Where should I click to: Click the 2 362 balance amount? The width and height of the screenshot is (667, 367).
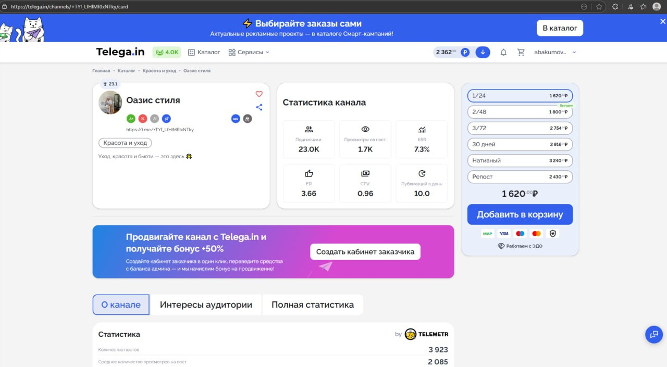coord(446,52)
